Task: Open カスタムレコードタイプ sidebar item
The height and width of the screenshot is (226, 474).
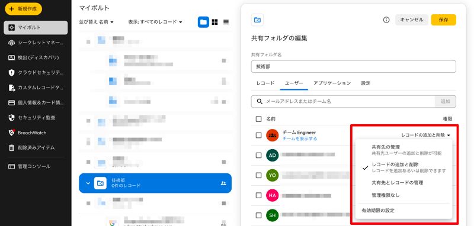Action: coord(36,88)
